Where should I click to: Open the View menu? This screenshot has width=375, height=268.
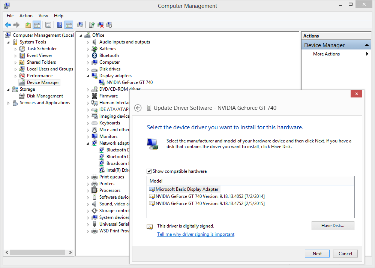tap(43, 16)
